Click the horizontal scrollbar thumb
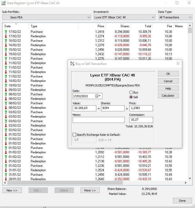The height and width of the screenshot is (208, 195). click(x=65, y=183)
